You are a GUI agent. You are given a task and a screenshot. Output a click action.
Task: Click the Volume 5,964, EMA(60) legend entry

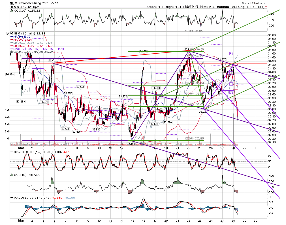point(33,52)
